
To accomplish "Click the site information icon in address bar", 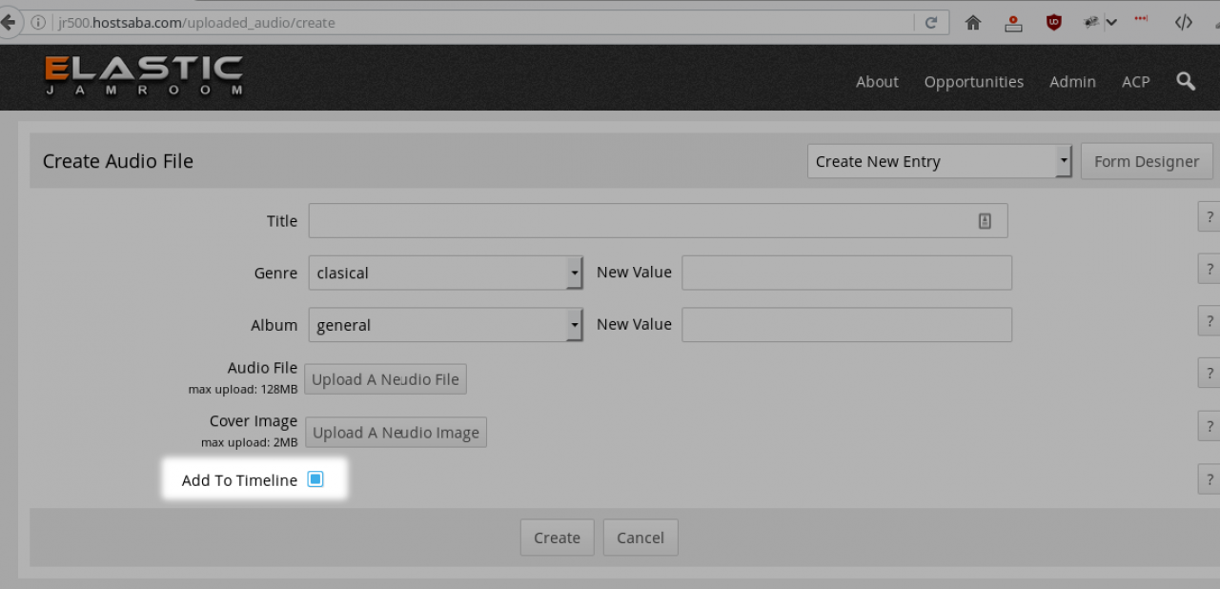I will point(39,23).
